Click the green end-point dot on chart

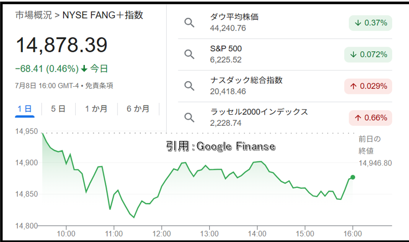pos(353,178)
